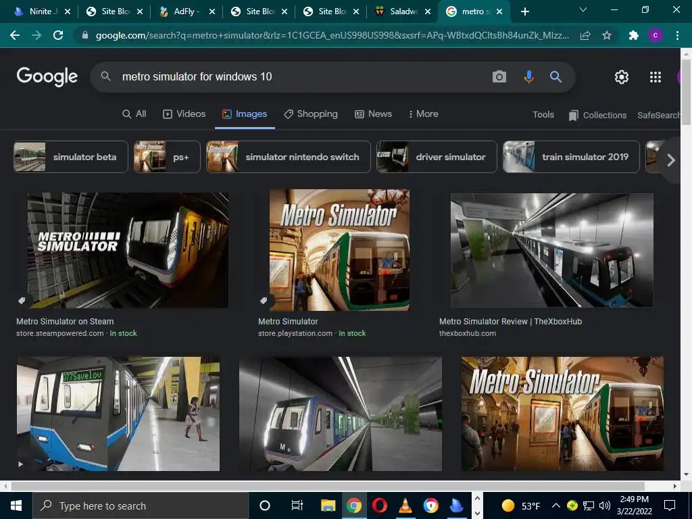Launch VLC media player from taskbar
This screenshot has width=692, height=519.
click(405, 505)
